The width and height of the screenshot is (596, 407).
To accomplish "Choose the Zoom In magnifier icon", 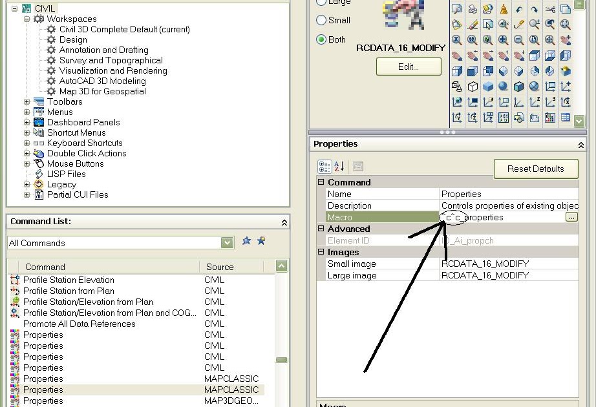I will click(504, 39).
